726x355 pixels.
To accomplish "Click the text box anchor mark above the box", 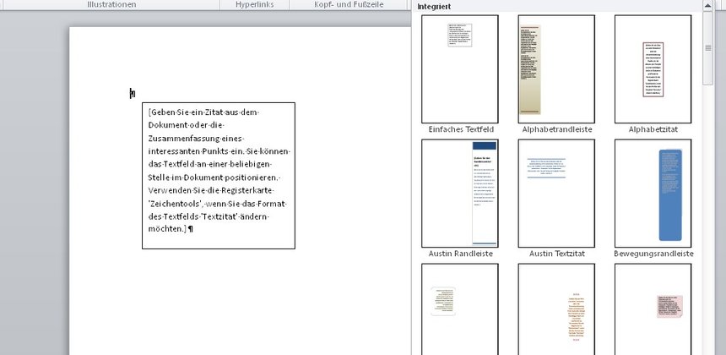I will pyautogui.click(x=133, y=93).
